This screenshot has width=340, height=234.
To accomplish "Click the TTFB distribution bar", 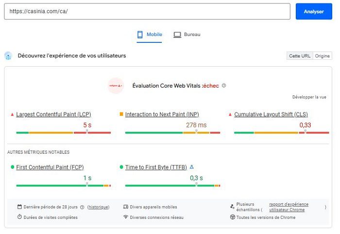I will coord(172,185).
